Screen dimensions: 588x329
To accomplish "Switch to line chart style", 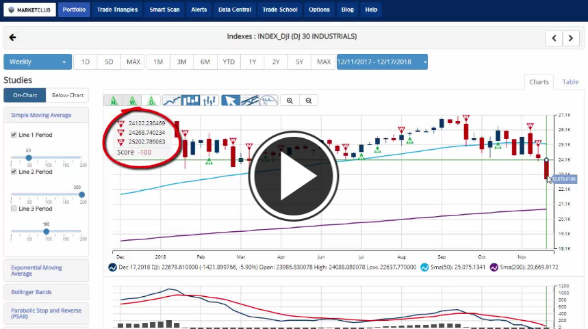I will click(172, 101).
